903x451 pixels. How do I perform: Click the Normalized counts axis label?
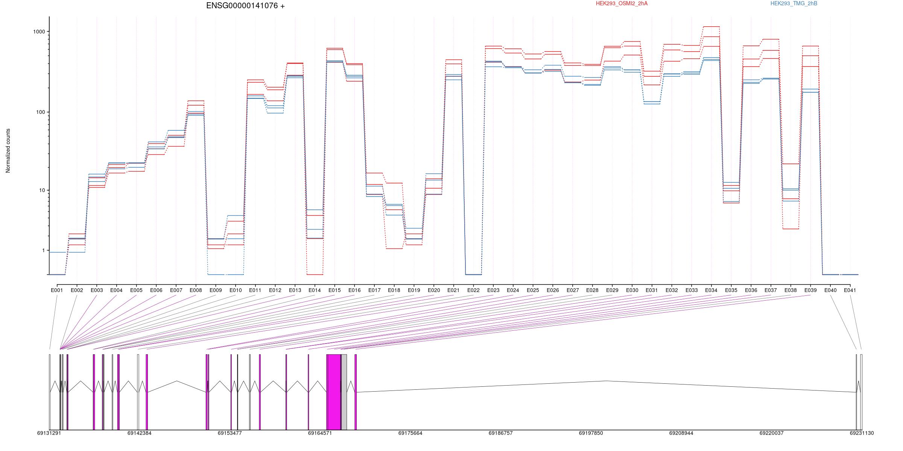point(8,151)
